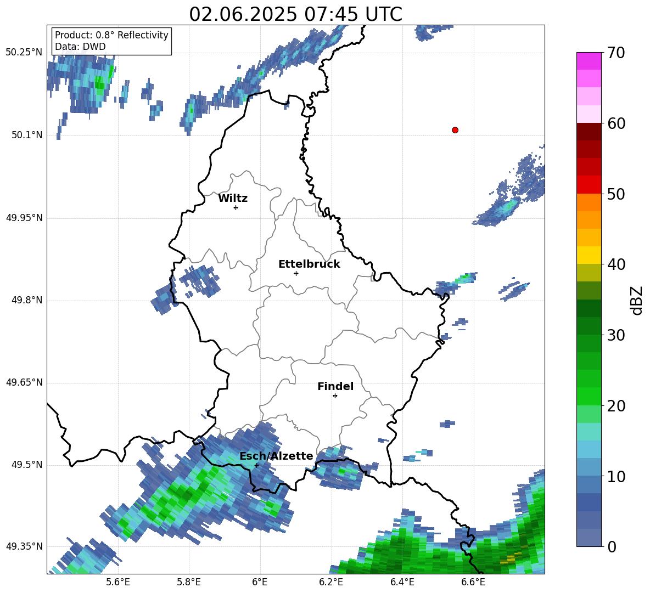Click the 6.4°E longitude label

click(402, 582)
